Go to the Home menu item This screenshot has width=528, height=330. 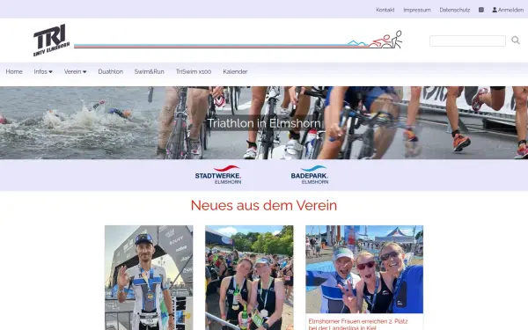14,72
